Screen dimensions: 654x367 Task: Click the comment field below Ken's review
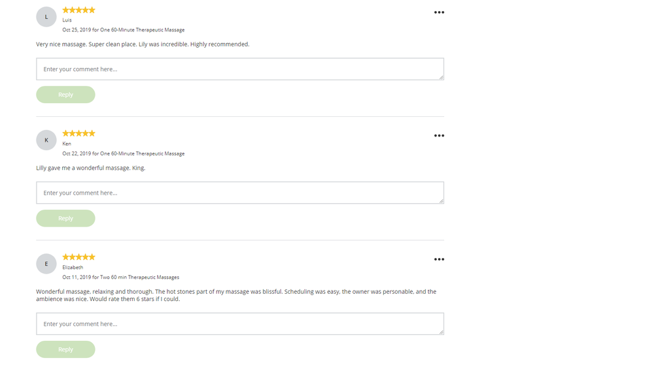[x=239, y=193]
